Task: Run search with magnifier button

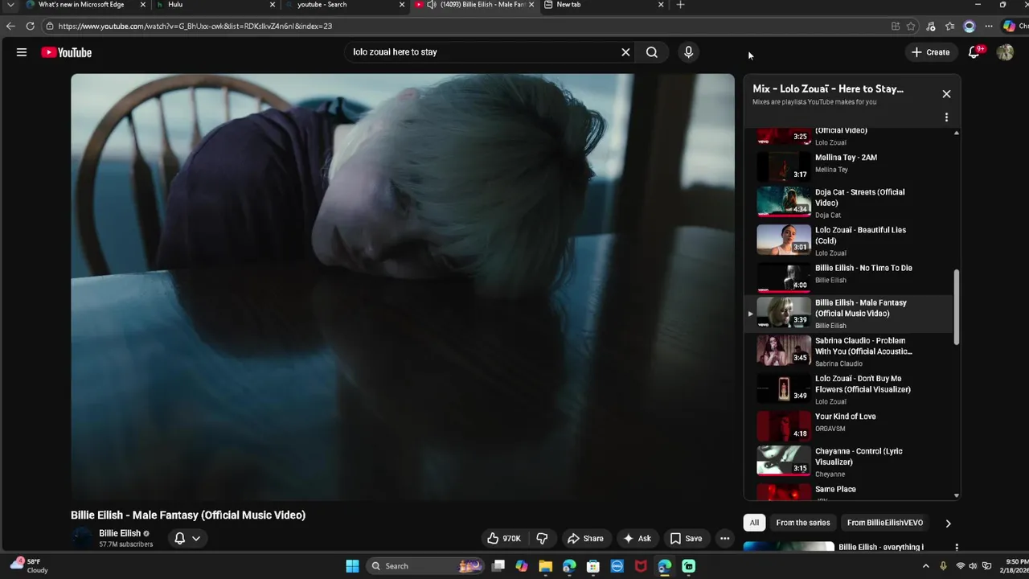Action: point(652,52)
